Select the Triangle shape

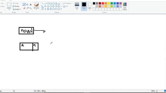click(x=59, y=4)
